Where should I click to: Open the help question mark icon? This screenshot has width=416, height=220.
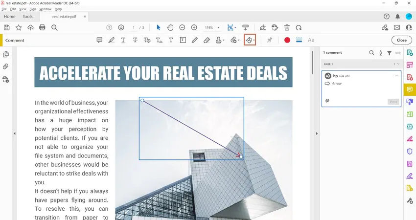pyautogui.click(x=387, y=17)
